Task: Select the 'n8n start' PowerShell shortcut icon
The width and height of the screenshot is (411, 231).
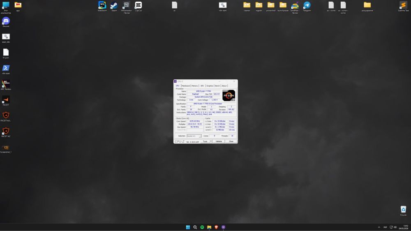Action: (6, 69)
